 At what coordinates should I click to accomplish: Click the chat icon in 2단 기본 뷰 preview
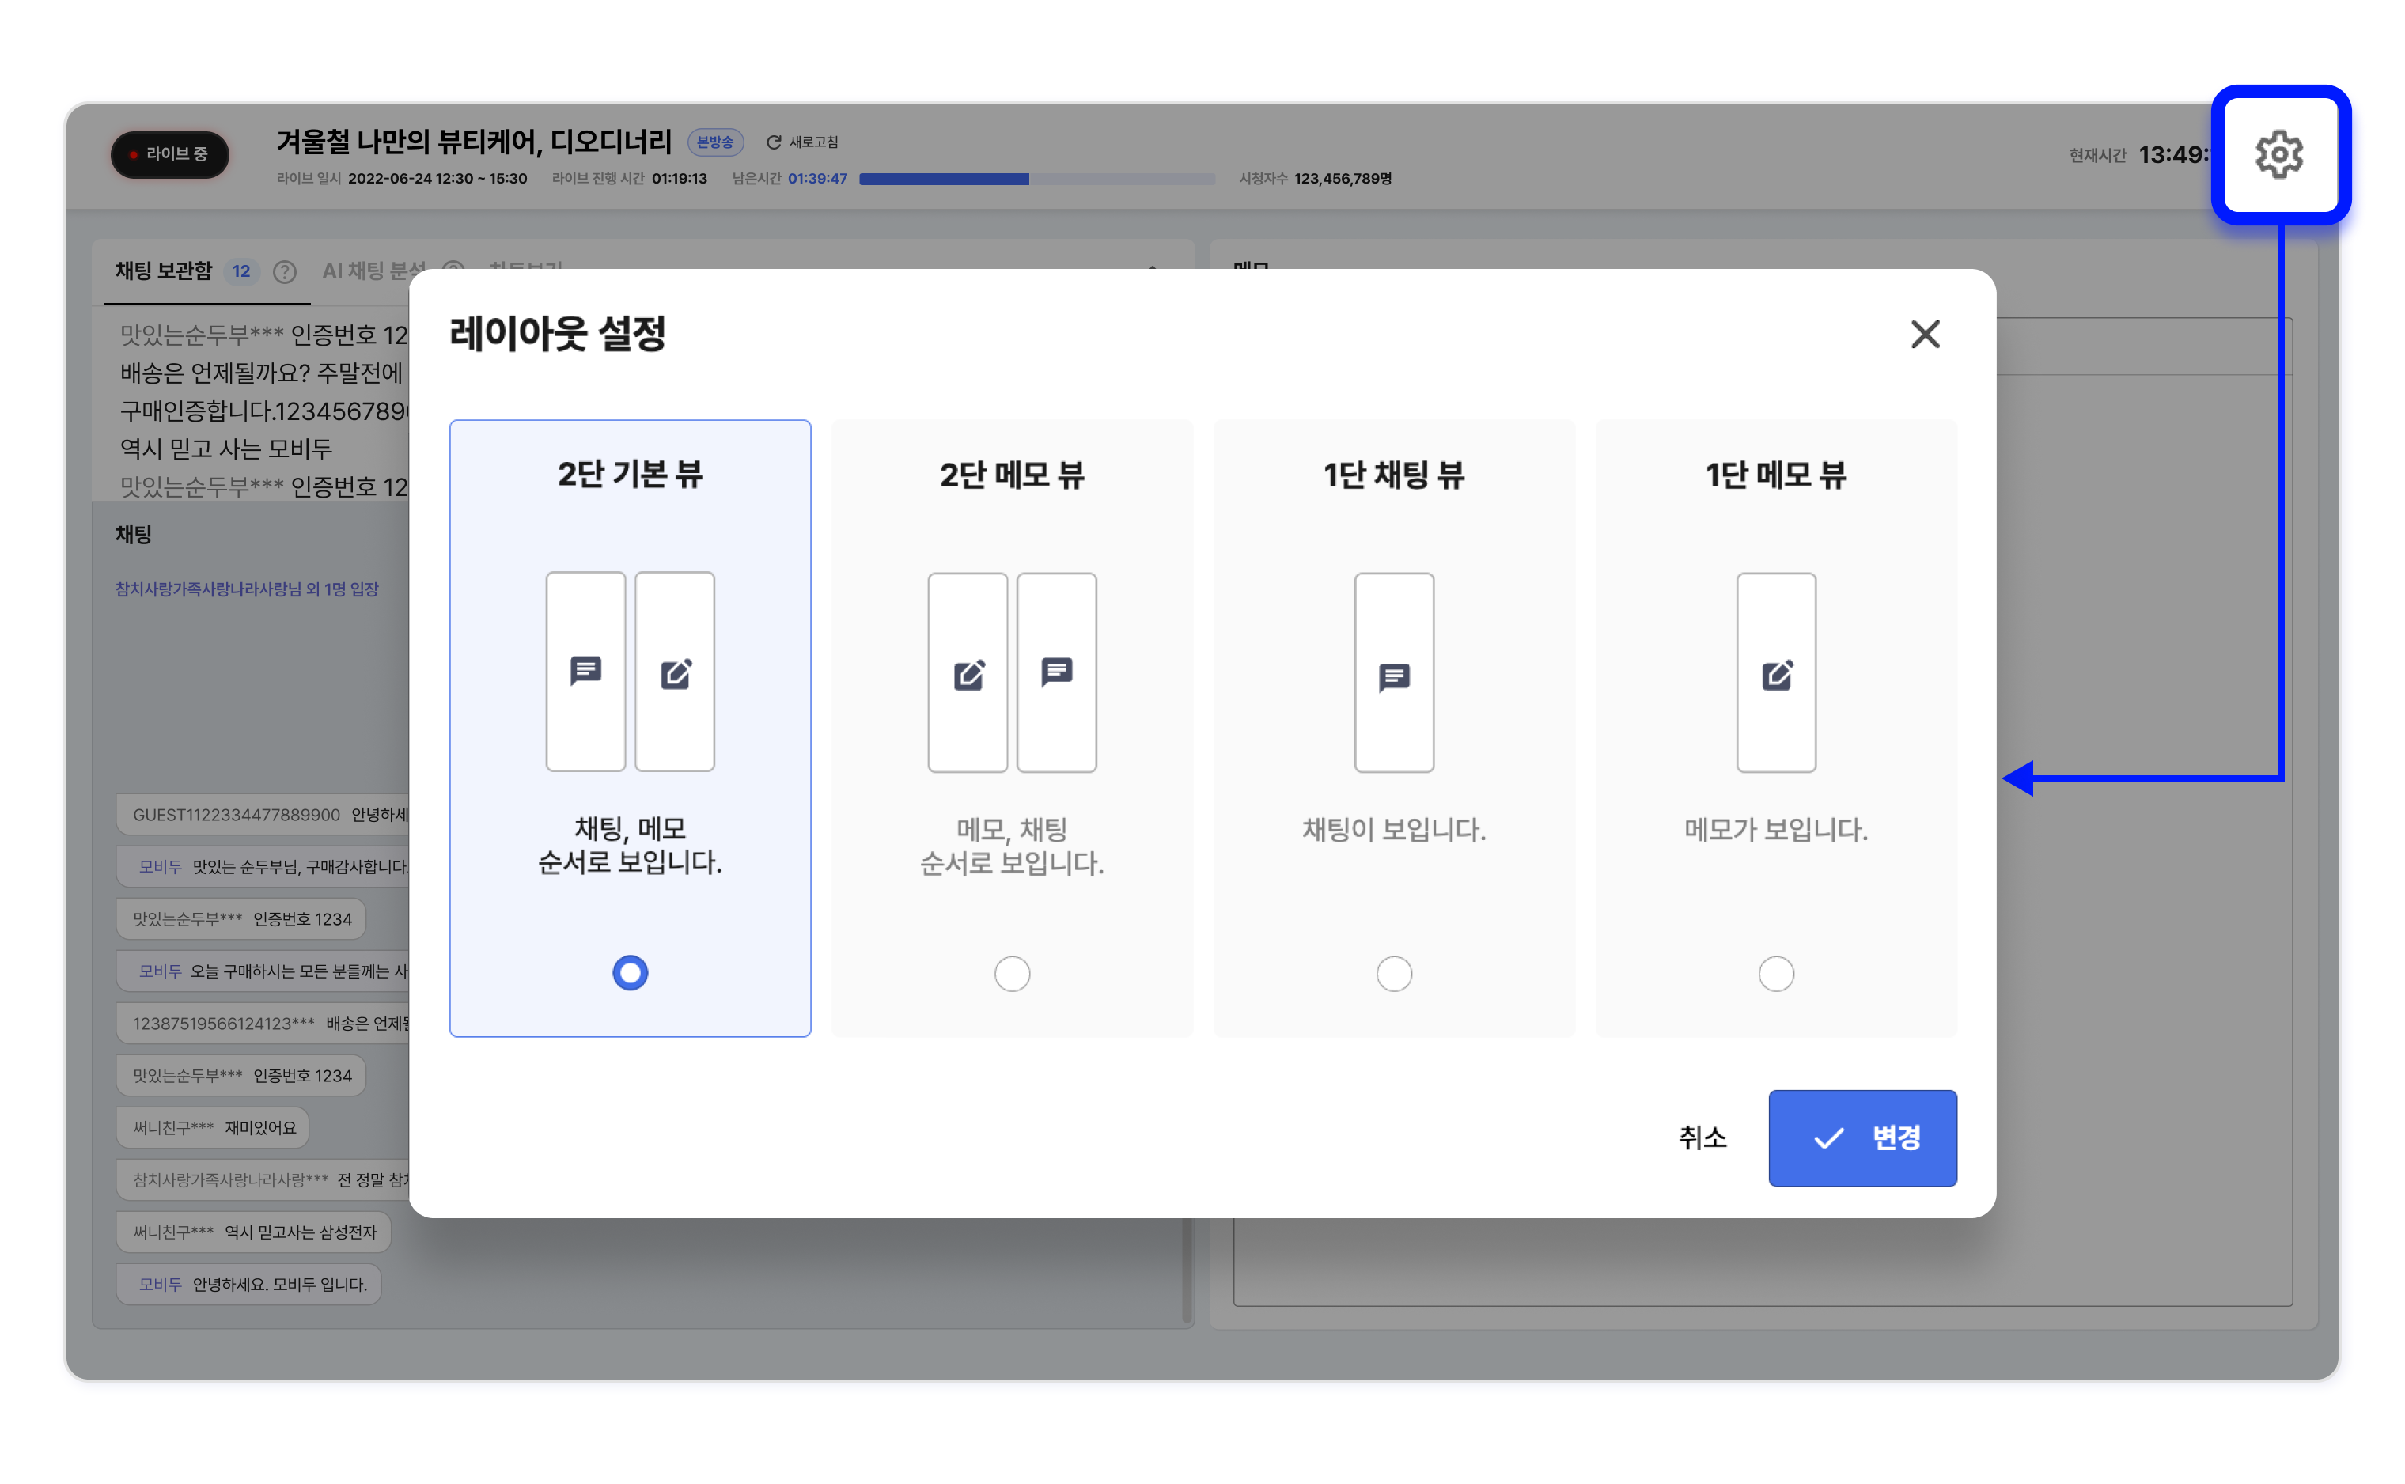pyautogui.click(x=586, y=670)
